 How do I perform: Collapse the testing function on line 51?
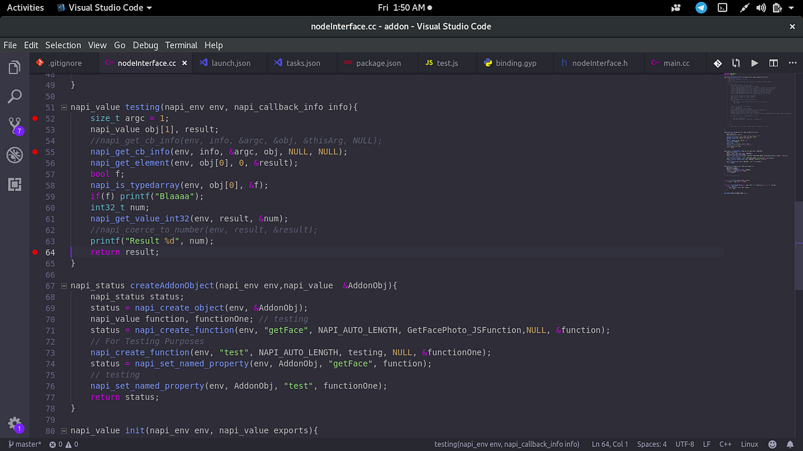click(63, 107)
